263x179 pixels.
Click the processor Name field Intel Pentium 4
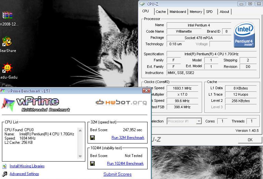point(199,25)
